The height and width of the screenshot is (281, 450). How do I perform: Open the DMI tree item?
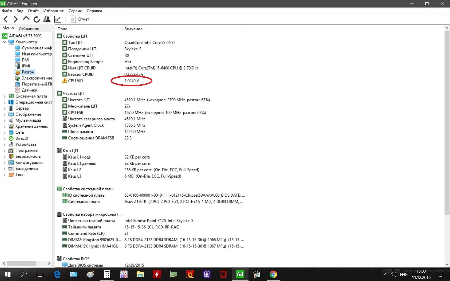pyautogui.click(x=25, y=60)
